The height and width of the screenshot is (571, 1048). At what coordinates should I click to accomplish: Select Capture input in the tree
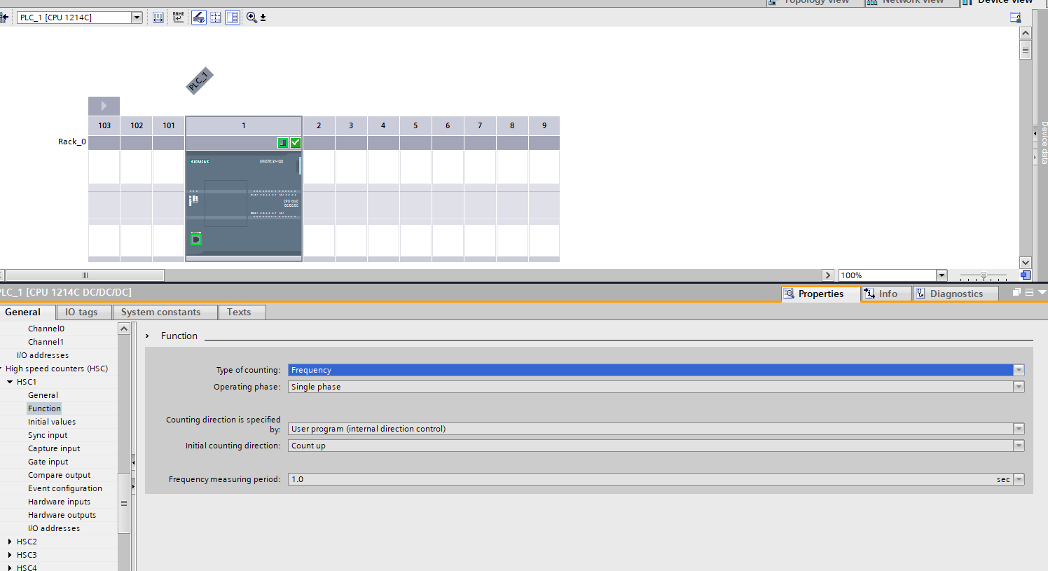[x=54, y=448]
